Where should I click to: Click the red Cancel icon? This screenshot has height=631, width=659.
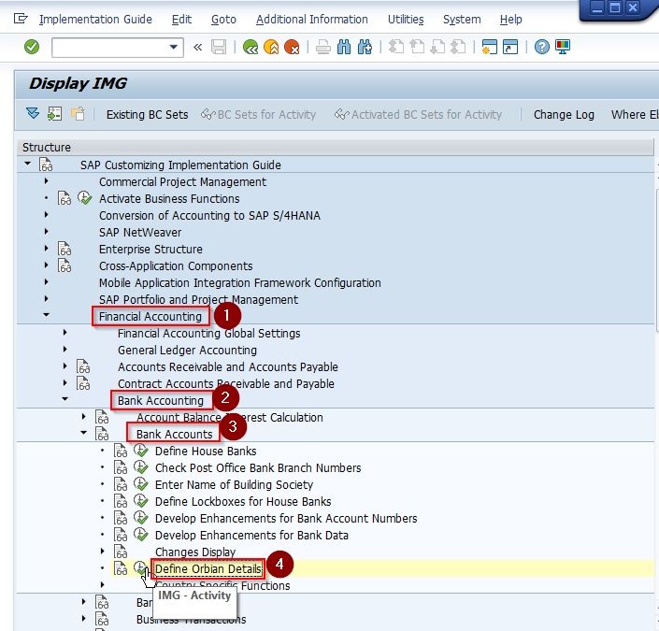(292, 47)
